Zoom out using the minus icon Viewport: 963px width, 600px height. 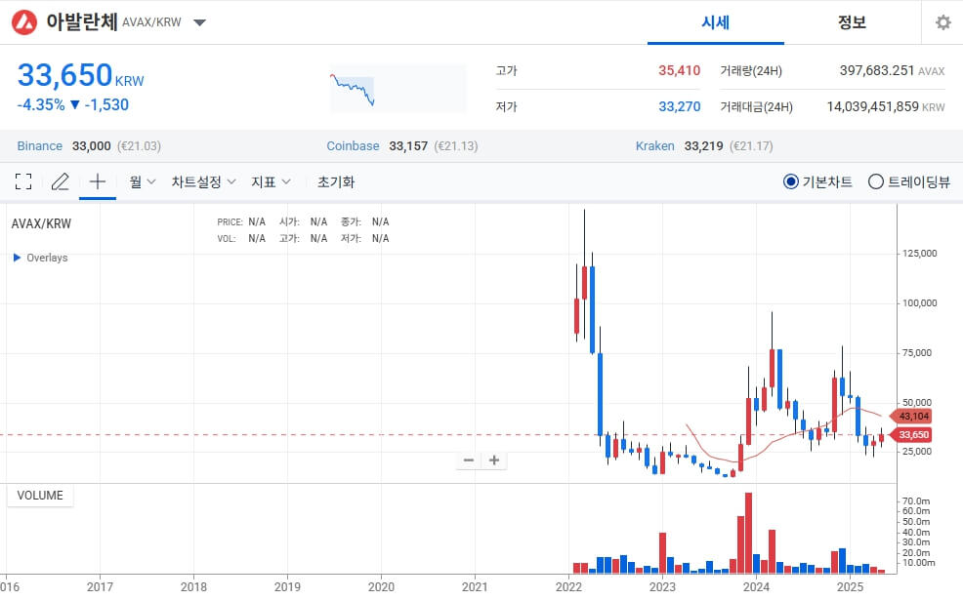[x=468, y=460]
